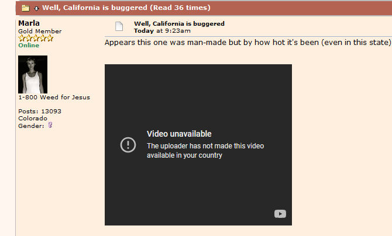392x236 pixels.
Task: Click the female gender symbol icon
Action: coord(50,125)
